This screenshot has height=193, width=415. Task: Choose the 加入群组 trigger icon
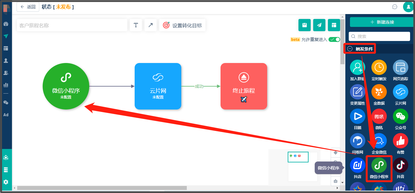pyautogui.click(x=358, y=68)
